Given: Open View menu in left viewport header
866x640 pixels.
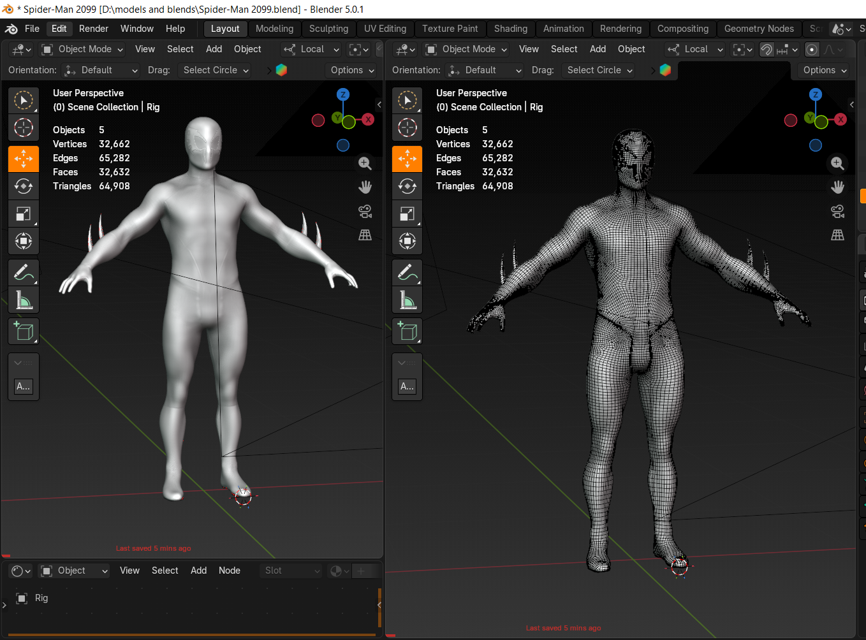Looking at the screenshot, I should point(145,49).
